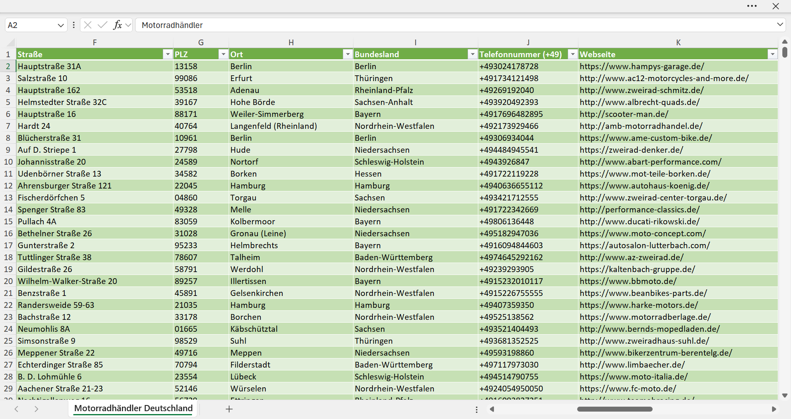Select Ort cell Käbschütztal
791x419 pixels.
[291, 329]
